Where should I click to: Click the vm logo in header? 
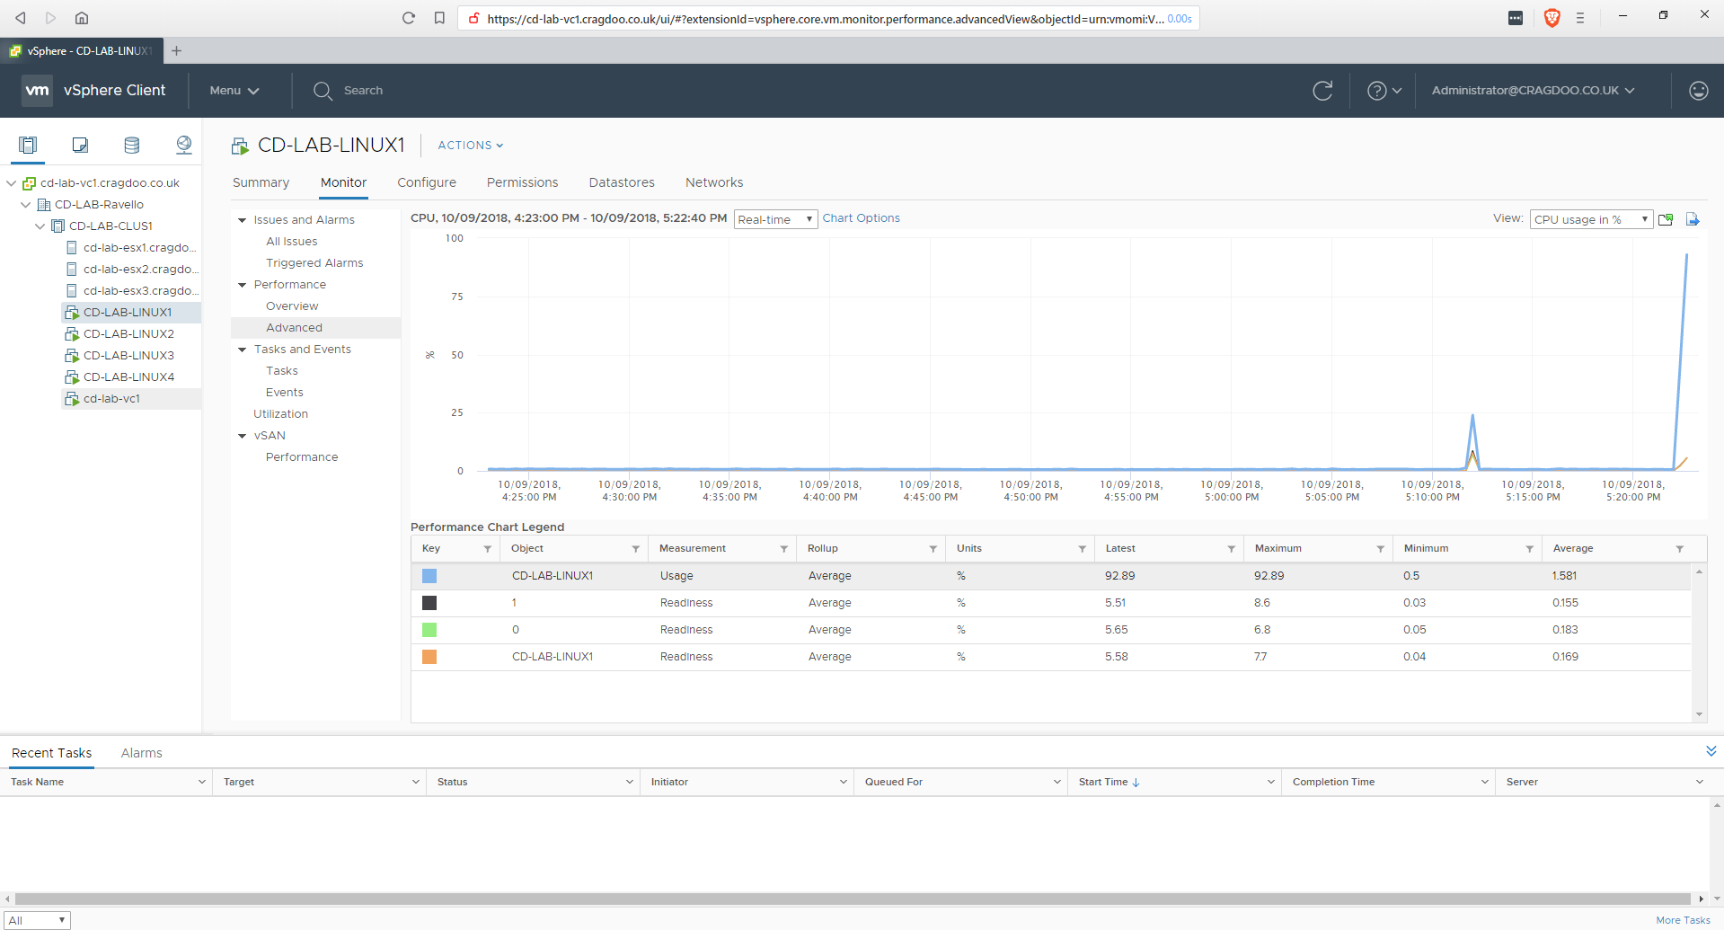tap(37, 90)
